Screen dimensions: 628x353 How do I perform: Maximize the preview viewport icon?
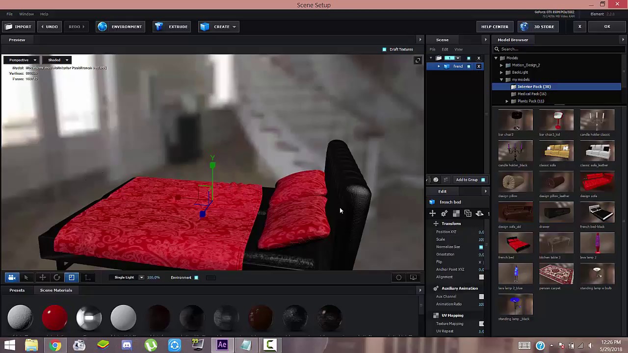[x=418, y=60]
